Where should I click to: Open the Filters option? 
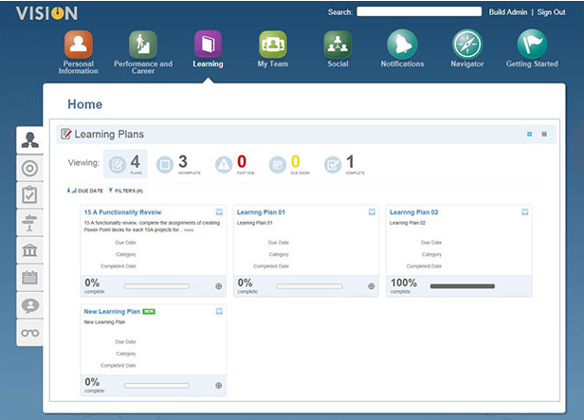point(125,191)
